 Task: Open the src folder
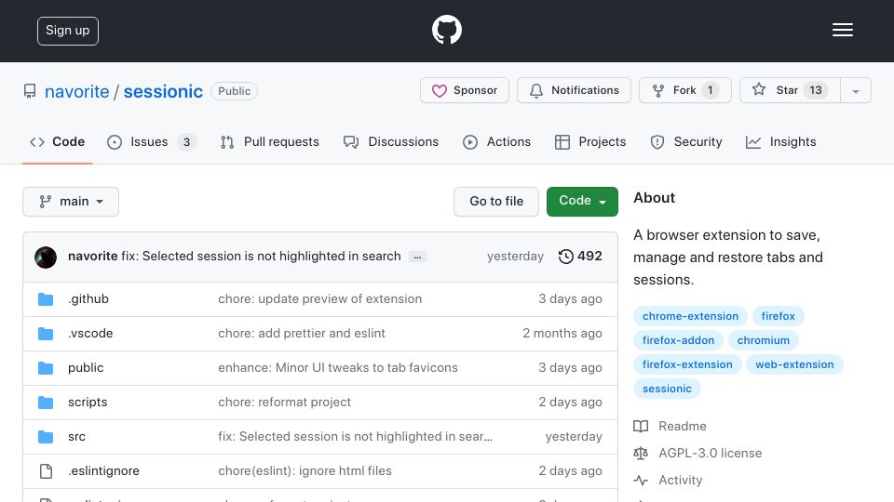click(x=76, y=437)
